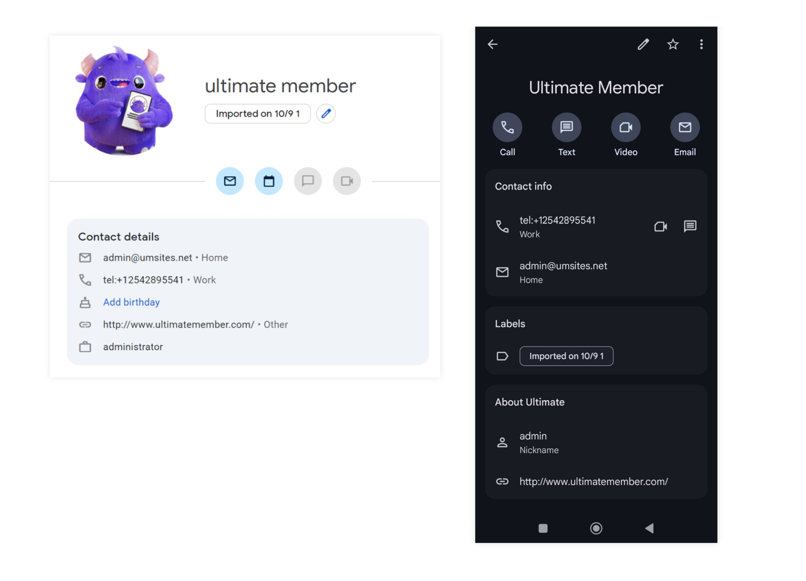Click birthday cake icon in Contact details
Image resolution: width=806 pixels, height=581 pixels.
(x=85, y=302)
